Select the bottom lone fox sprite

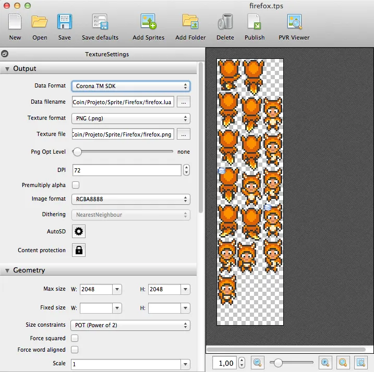pos(227,290)
